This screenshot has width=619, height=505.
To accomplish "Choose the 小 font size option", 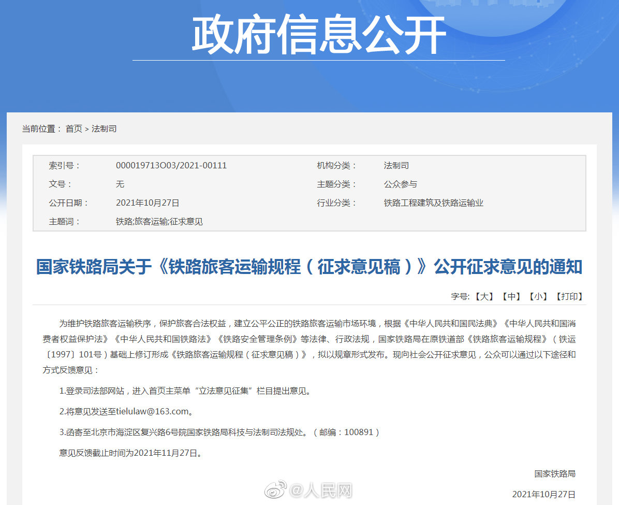I will point(538,297).
